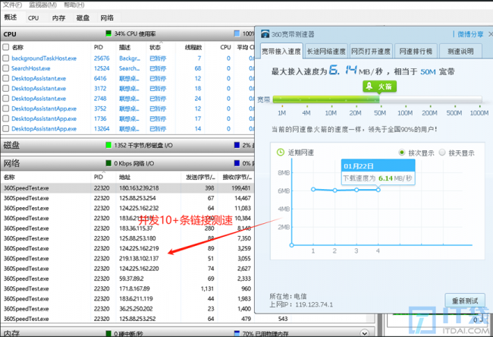Open the 宽带接入速度 tab
The height and width of the screenshot is (337, 493).
[x=281, y=52]
